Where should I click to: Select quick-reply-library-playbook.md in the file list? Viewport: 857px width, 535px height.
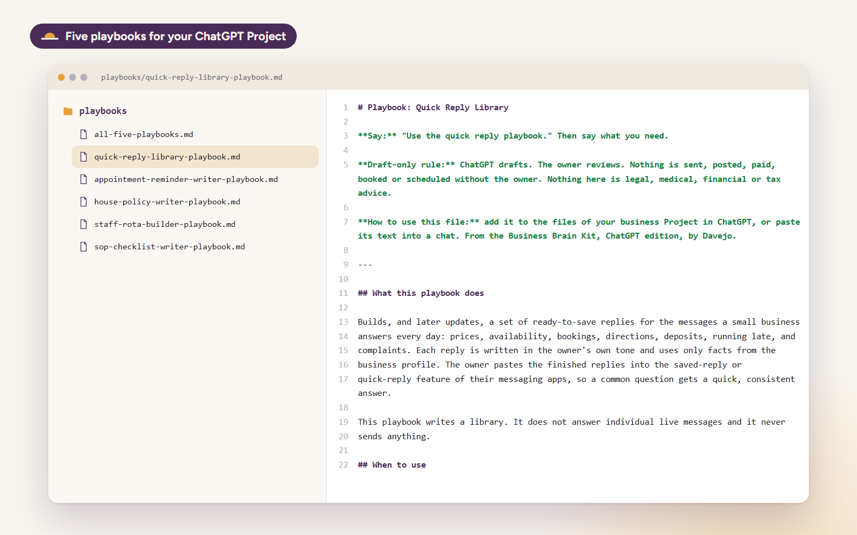pyautogui.click(x=195, y=157)
